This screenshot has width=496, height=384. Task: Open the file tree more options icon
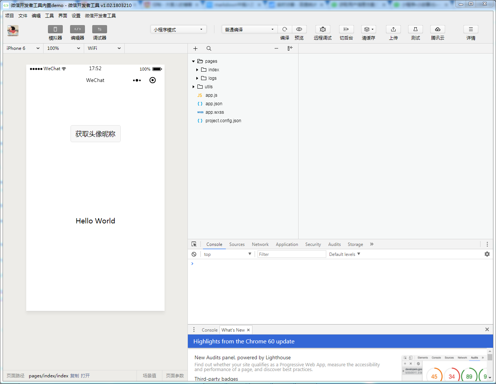point(276,48)
